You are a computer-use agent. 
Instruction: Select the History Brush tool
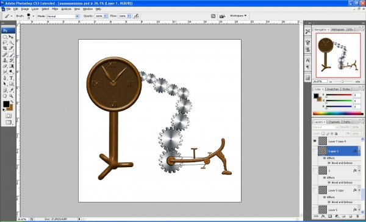(11, 60)
